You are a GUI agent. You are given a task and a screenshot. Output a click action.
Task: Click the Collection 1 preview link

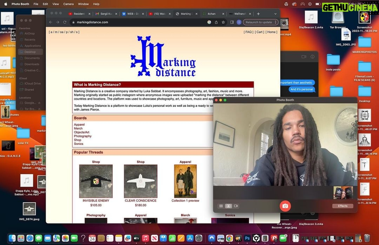tap(185, 201)
